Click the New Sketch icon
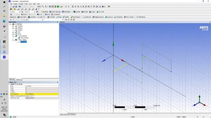The height and width of the screenshot is (118, 211). [x=37, y=12]
